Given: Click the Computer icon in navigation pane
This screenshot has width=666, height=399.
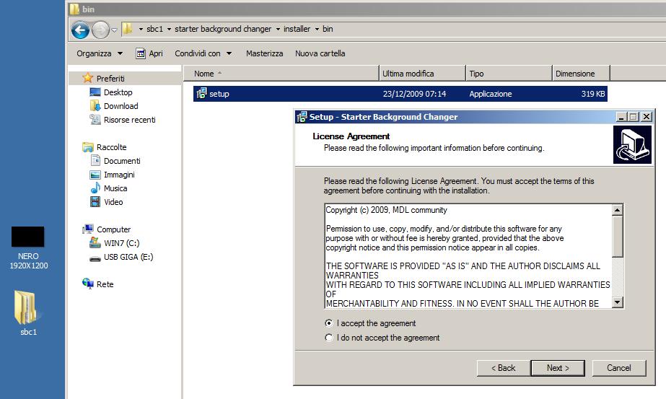Looking at the screenshot, I should pos(88,229).
